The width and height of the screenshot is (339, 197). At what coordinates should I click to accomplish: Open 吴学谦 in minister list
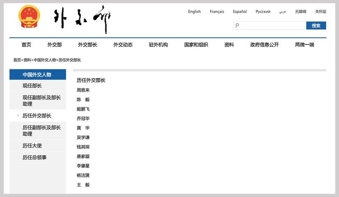pyautogui.click(x=83, y=137)
